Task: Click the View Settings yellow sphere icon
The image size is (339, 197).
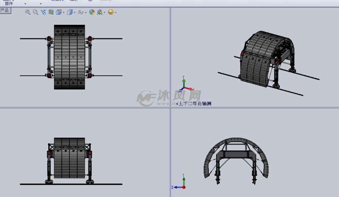Action: click(110, 12)
